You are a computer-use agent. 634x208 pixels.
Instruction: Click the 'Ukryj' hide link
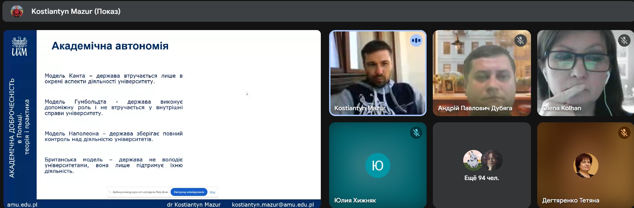[212, 192]
